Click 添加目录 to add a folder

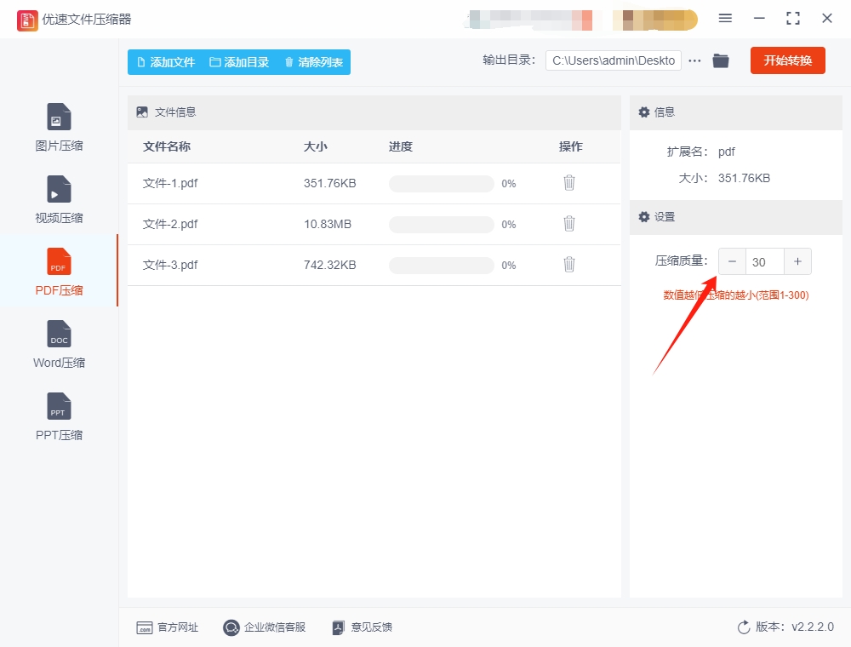pyautogui.click(x=239, y=62)
